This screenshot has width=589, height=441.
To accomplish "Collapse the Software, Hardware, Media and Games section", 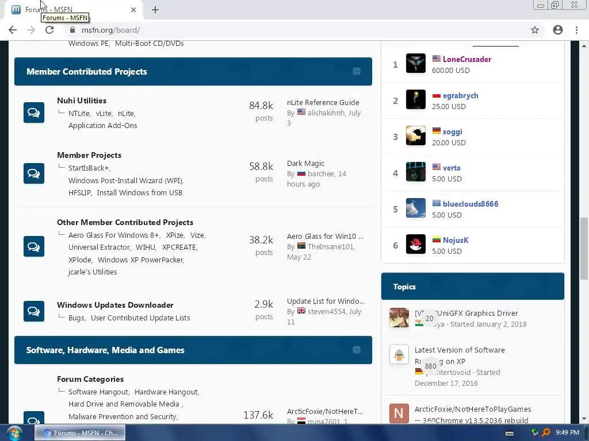I will coord(357,350).
